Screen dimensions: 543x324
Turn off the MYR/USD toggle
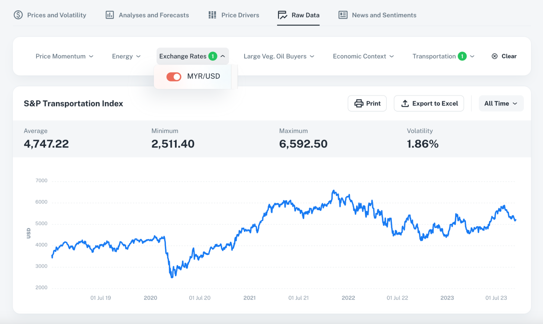(174, 77)
